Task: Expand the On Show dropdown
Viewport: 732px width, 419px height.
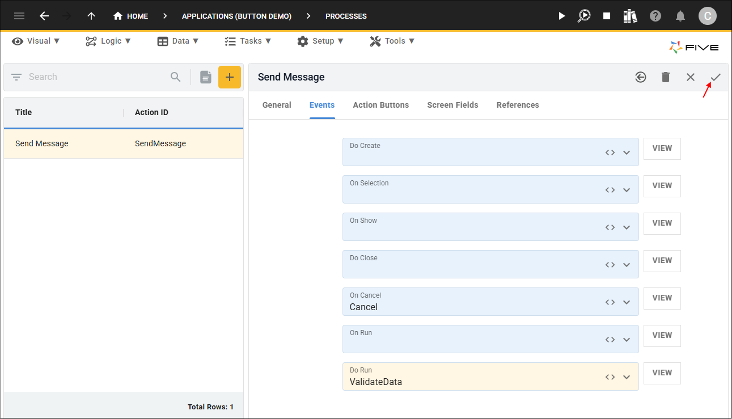Action: (x=627, y=227)
